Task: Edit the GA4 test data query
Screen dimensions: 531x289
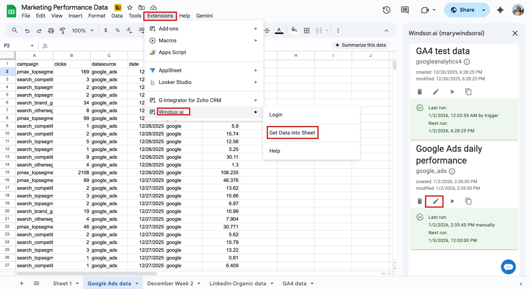Action: pyautogui.click(x=436, y=92)
